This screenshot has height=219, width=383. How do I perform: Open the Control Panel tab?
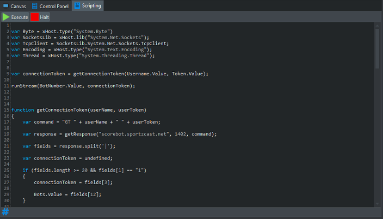52,5
